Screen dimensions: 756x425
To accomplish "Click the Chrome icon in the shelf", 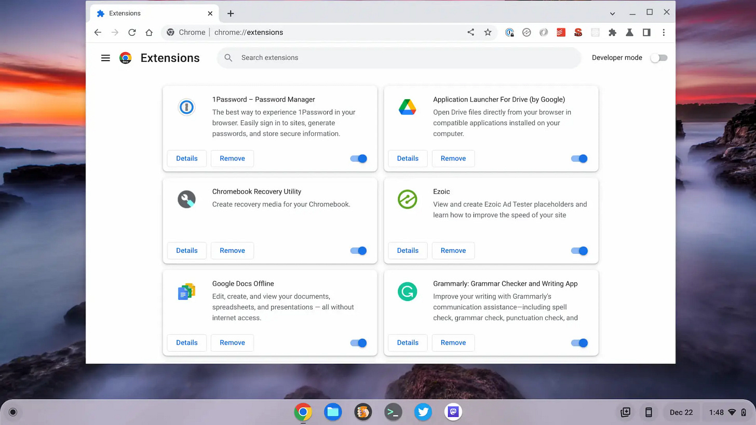I will 303,412.
